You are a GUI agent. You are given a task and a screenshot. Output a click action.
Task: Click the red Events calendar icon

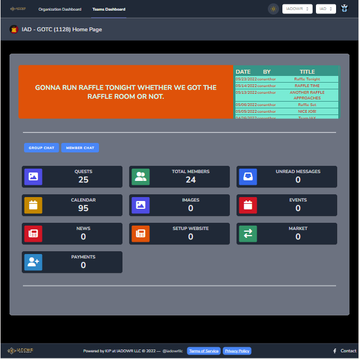tap(248, 205)
